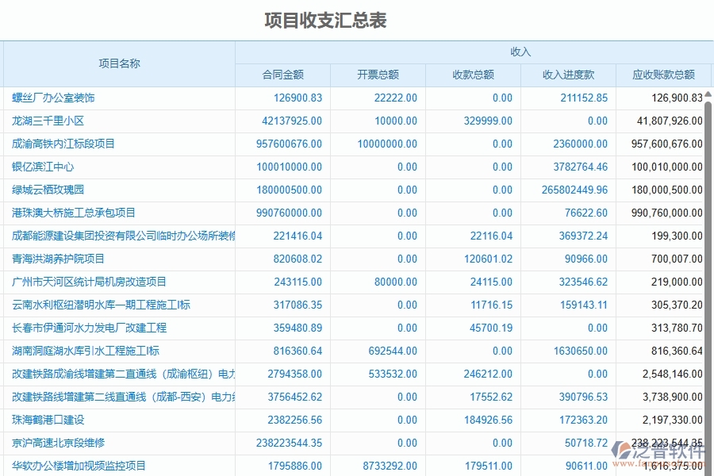Click the 收款总额 column header
The width and height of the screenshot is (714, 476).
[x=474, y=75]
